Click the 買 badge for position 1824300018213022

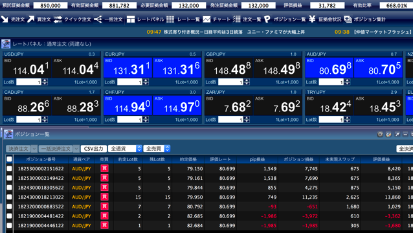(104, 197)
